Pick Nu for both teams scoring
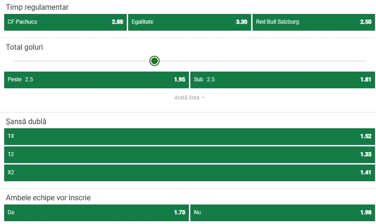 pos(283,213)
